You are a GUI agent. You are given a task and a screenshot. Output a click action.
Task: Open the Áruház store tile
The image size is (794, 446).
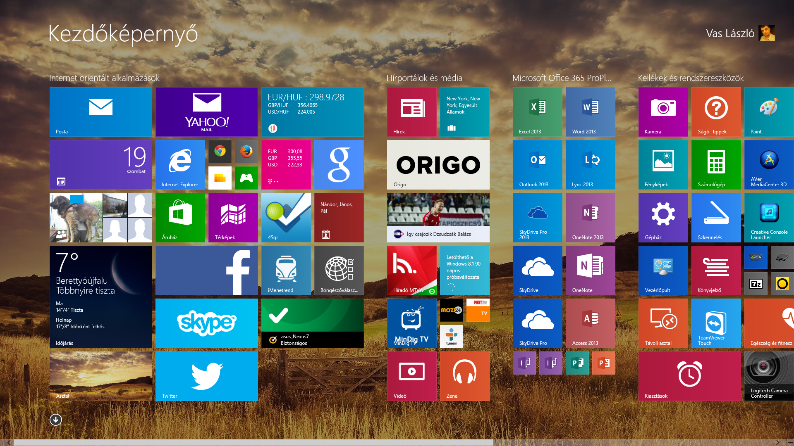[180, 218]
